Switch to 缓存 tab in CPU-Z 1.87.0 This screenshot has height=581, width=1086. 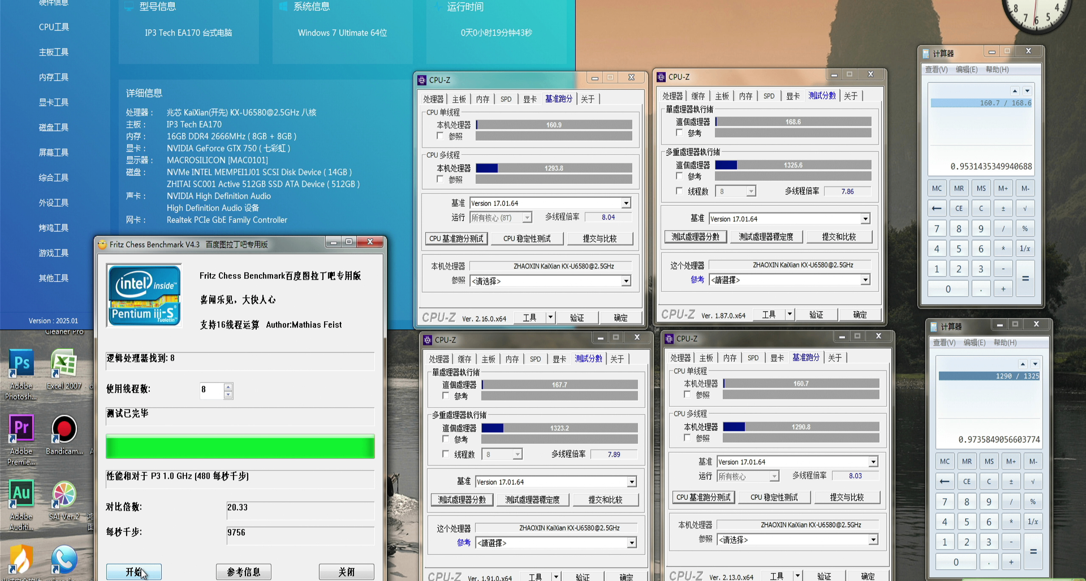pyautogui.click(x=698, y=96)
